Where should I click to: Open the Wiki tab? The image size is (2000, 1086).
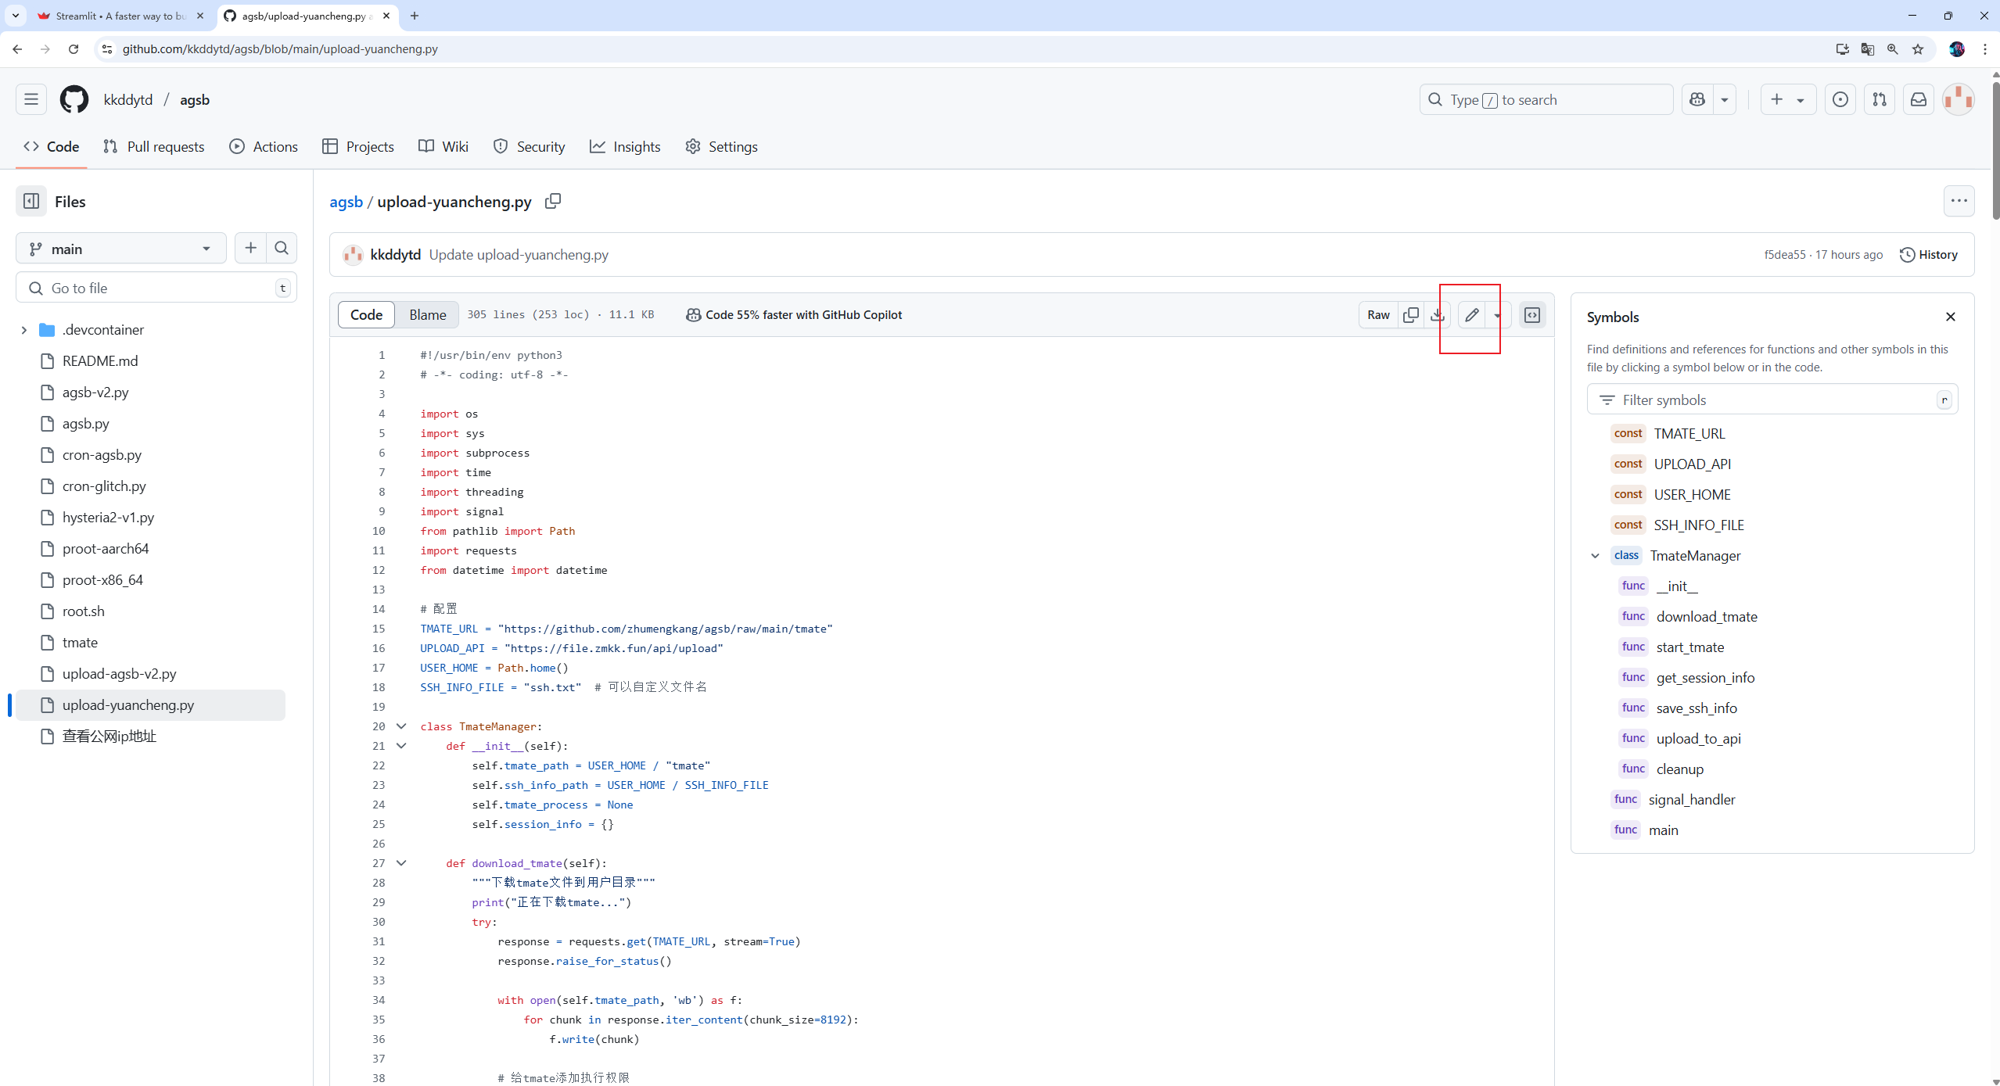pyautogui.click(x=443, y=147)
